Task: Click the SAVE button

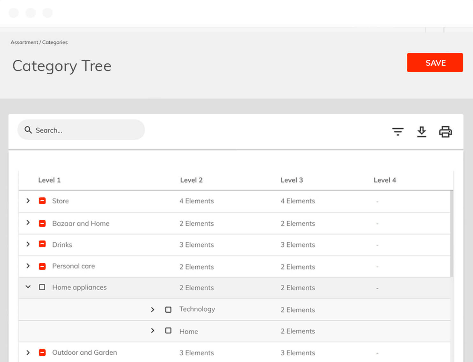Action: 435,63
